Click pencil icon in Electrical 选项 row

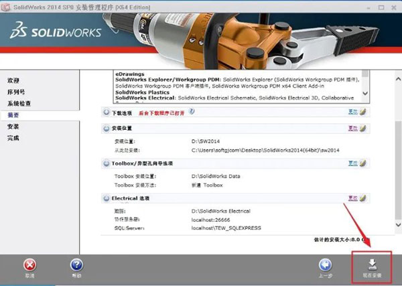(x=362, y=198)
